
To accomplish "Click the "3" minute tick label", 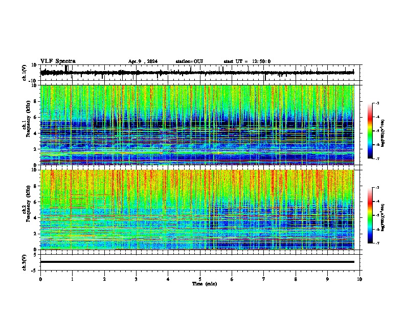I will pos(136,279).
